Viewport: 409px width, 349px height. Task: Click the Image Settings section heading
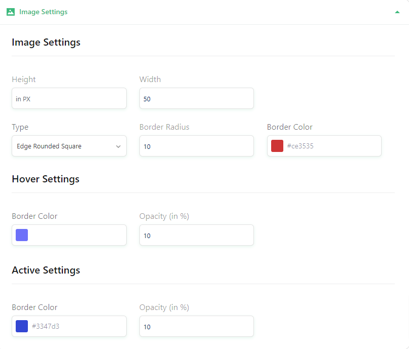pos(46,42)
